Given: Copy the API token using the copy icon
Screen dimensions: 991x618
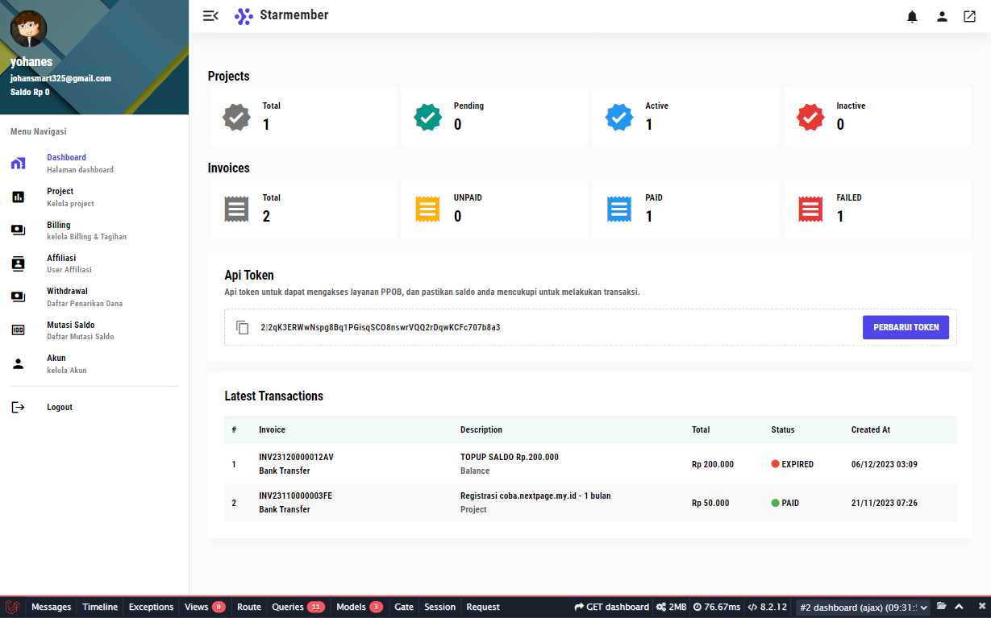Looking at the screenshot, I should [x=242, y=327].
